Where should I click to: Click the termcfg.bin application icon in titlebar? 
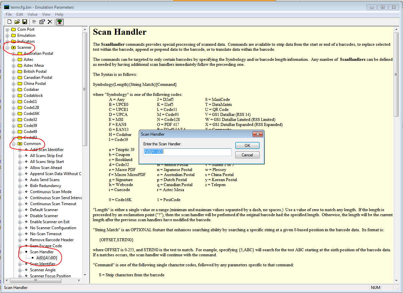click(x=6, y=7)
